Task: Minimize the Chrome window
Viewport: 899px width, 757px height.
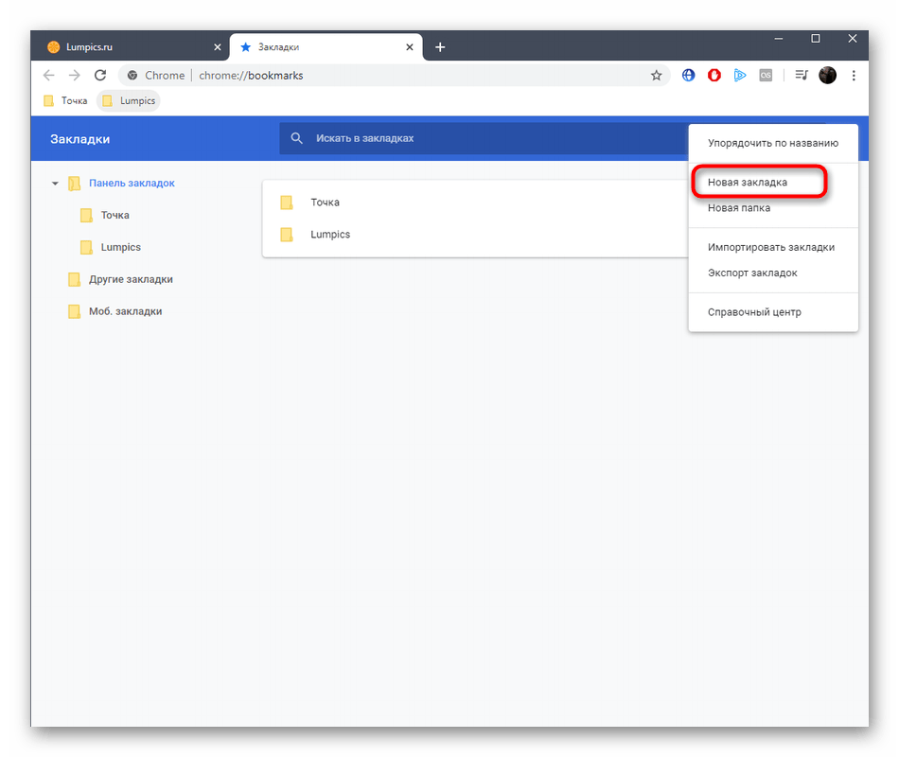Action: click(x=779, y=39)
